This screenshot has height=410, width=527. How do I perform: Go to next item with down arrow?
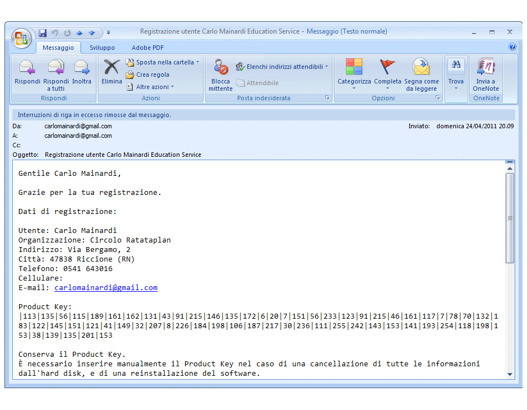pyautogui.click(x=92, y=33)
